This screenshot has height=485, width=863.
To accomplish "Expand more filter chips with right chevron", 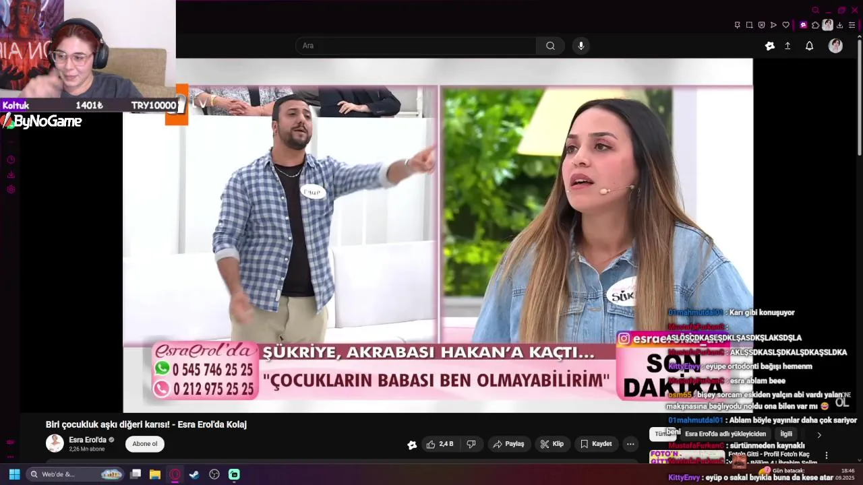I will [819, 435].
